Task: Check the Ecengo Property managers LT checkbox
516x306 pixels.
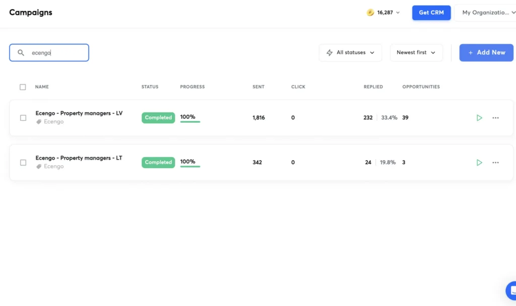Action: (23, 163)
